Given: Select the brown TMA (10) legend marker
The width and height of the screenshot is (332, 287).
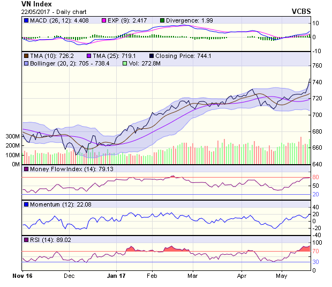Looking at the screenshot, I should click(x=26, y=55).
